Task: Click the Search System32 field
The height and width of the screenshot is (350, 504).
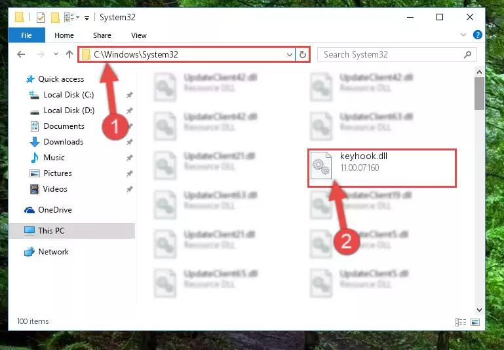Action: (x=397, y=54)
